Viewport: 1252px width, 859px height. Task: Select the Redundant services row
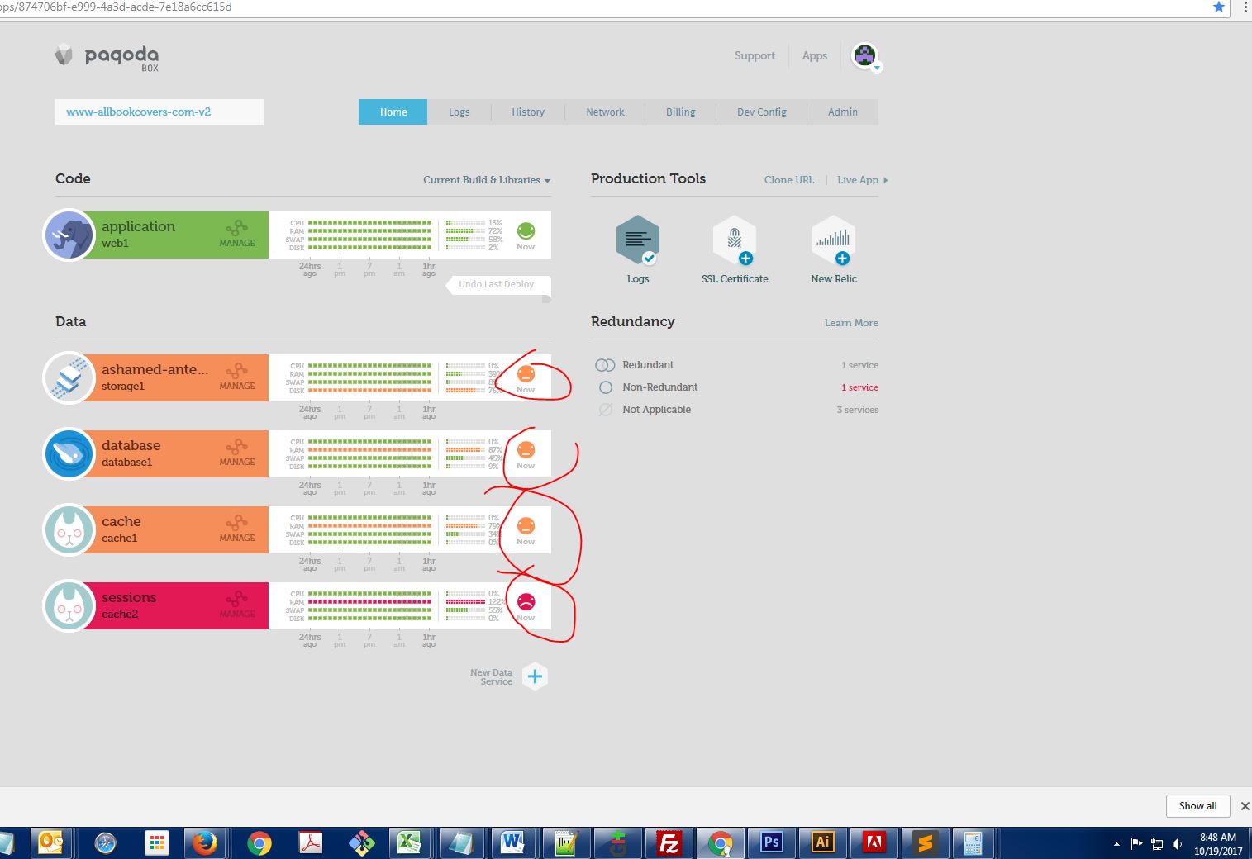(x=736, y=365)
